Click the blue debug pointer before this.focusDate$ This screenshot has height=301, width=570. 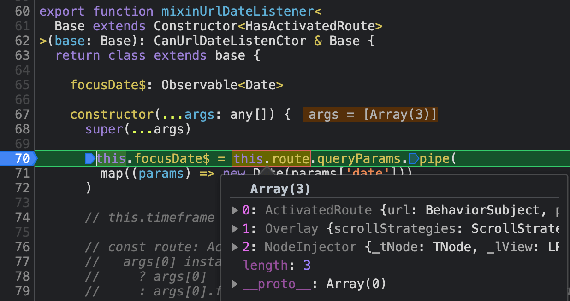(89, 158)
